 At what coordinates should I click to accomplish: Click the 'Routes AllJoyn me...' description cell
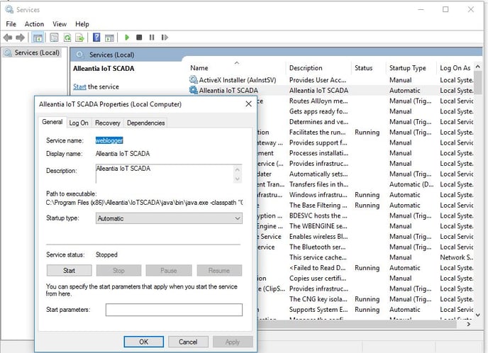pos(318,101)
